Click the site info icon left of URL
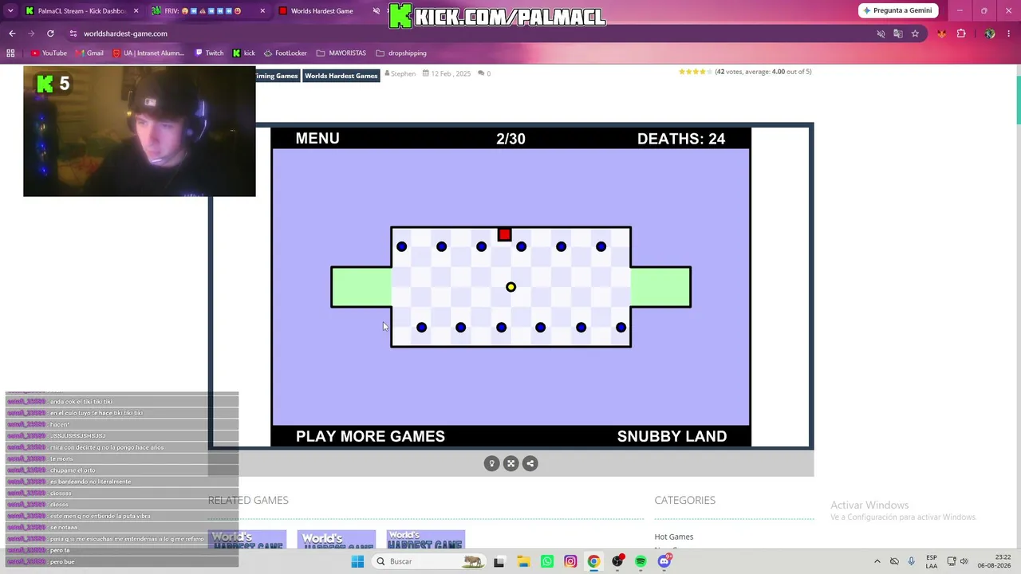This screenshot has width=1021, height=574. click(73, 33)
